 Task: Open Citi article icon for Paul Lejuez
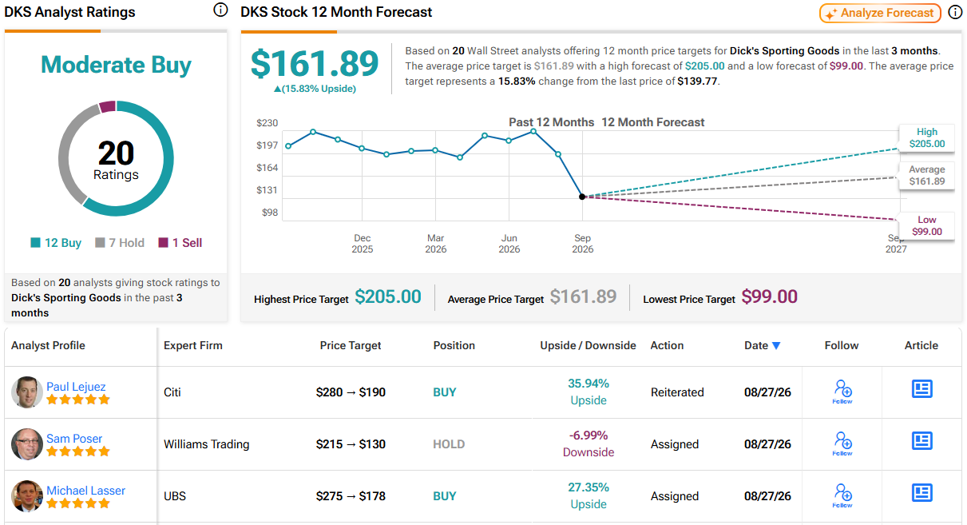click(x=921, y=389)
